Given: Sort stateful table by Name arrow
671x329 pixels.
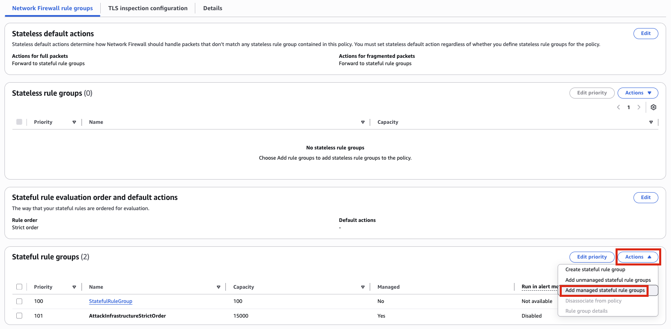Looking at the screenshot, I should 219,287.
